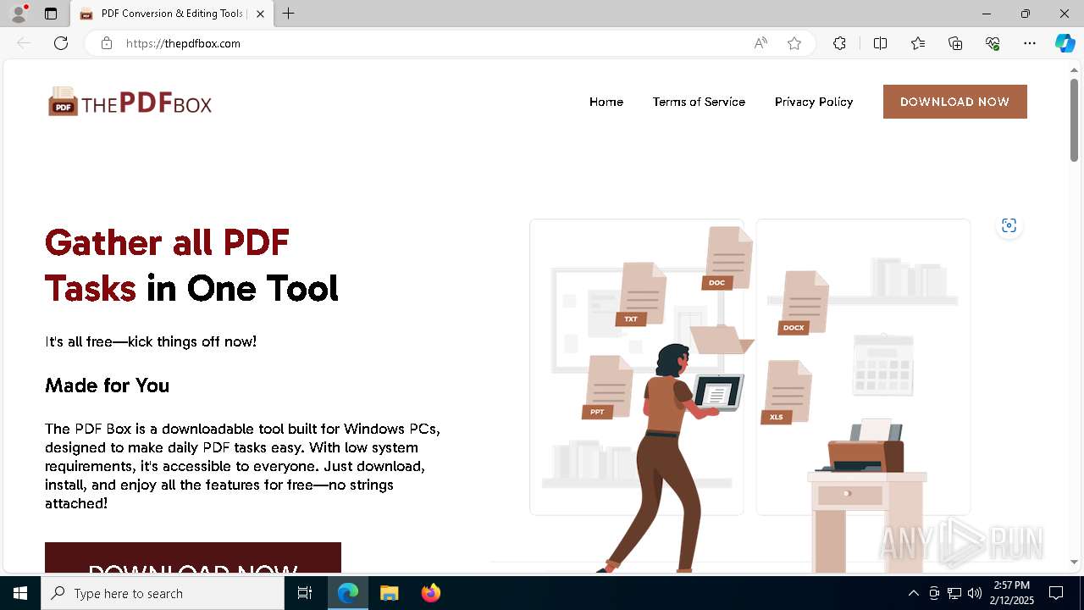Viewport: 1084px width, 610px height.
Task: Click the page vertical scrollbar thumb
Action: pos(1074,119)
